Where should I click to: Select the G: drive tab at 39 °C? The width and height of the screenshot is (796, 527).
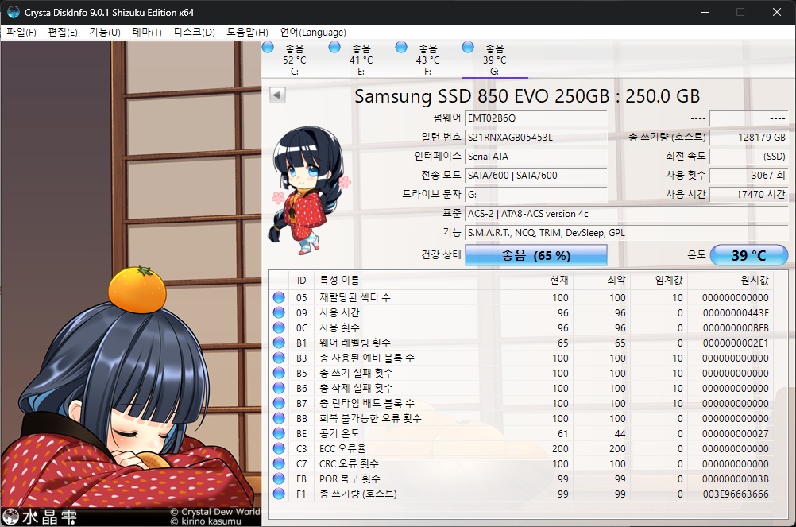[x=494, y=60]
